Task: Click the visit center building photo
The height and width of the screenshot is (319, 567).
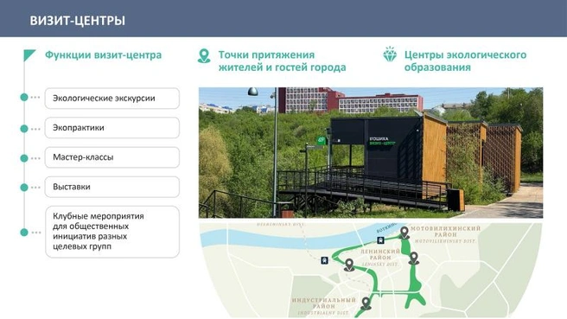Action: [371, 153]
